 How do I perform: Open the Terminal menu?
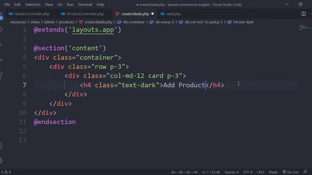tap(85, 4)
